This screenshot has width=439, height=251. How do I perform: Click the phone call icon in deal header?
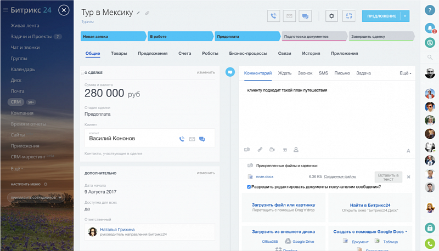[273, 16]
